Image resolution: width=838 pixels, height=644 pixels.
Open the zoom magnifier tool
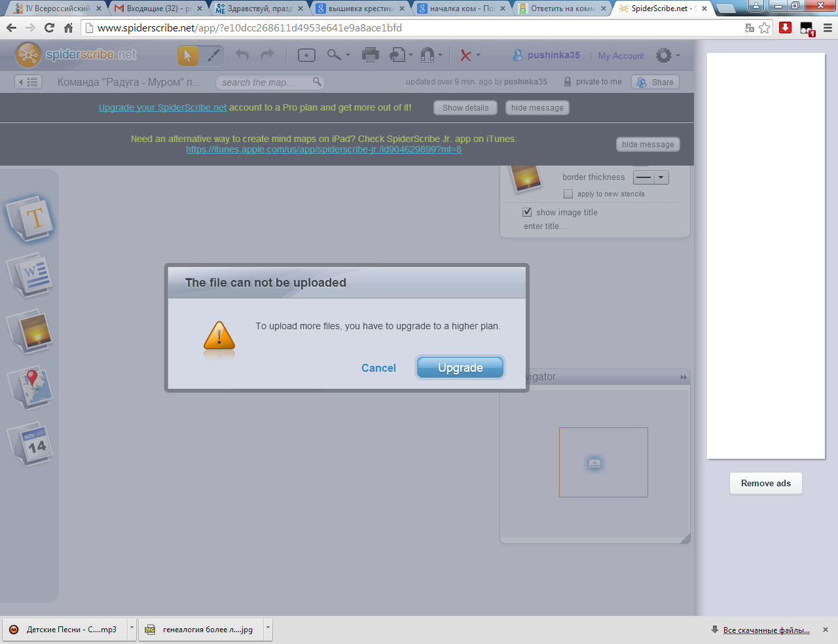pos(334,55)
